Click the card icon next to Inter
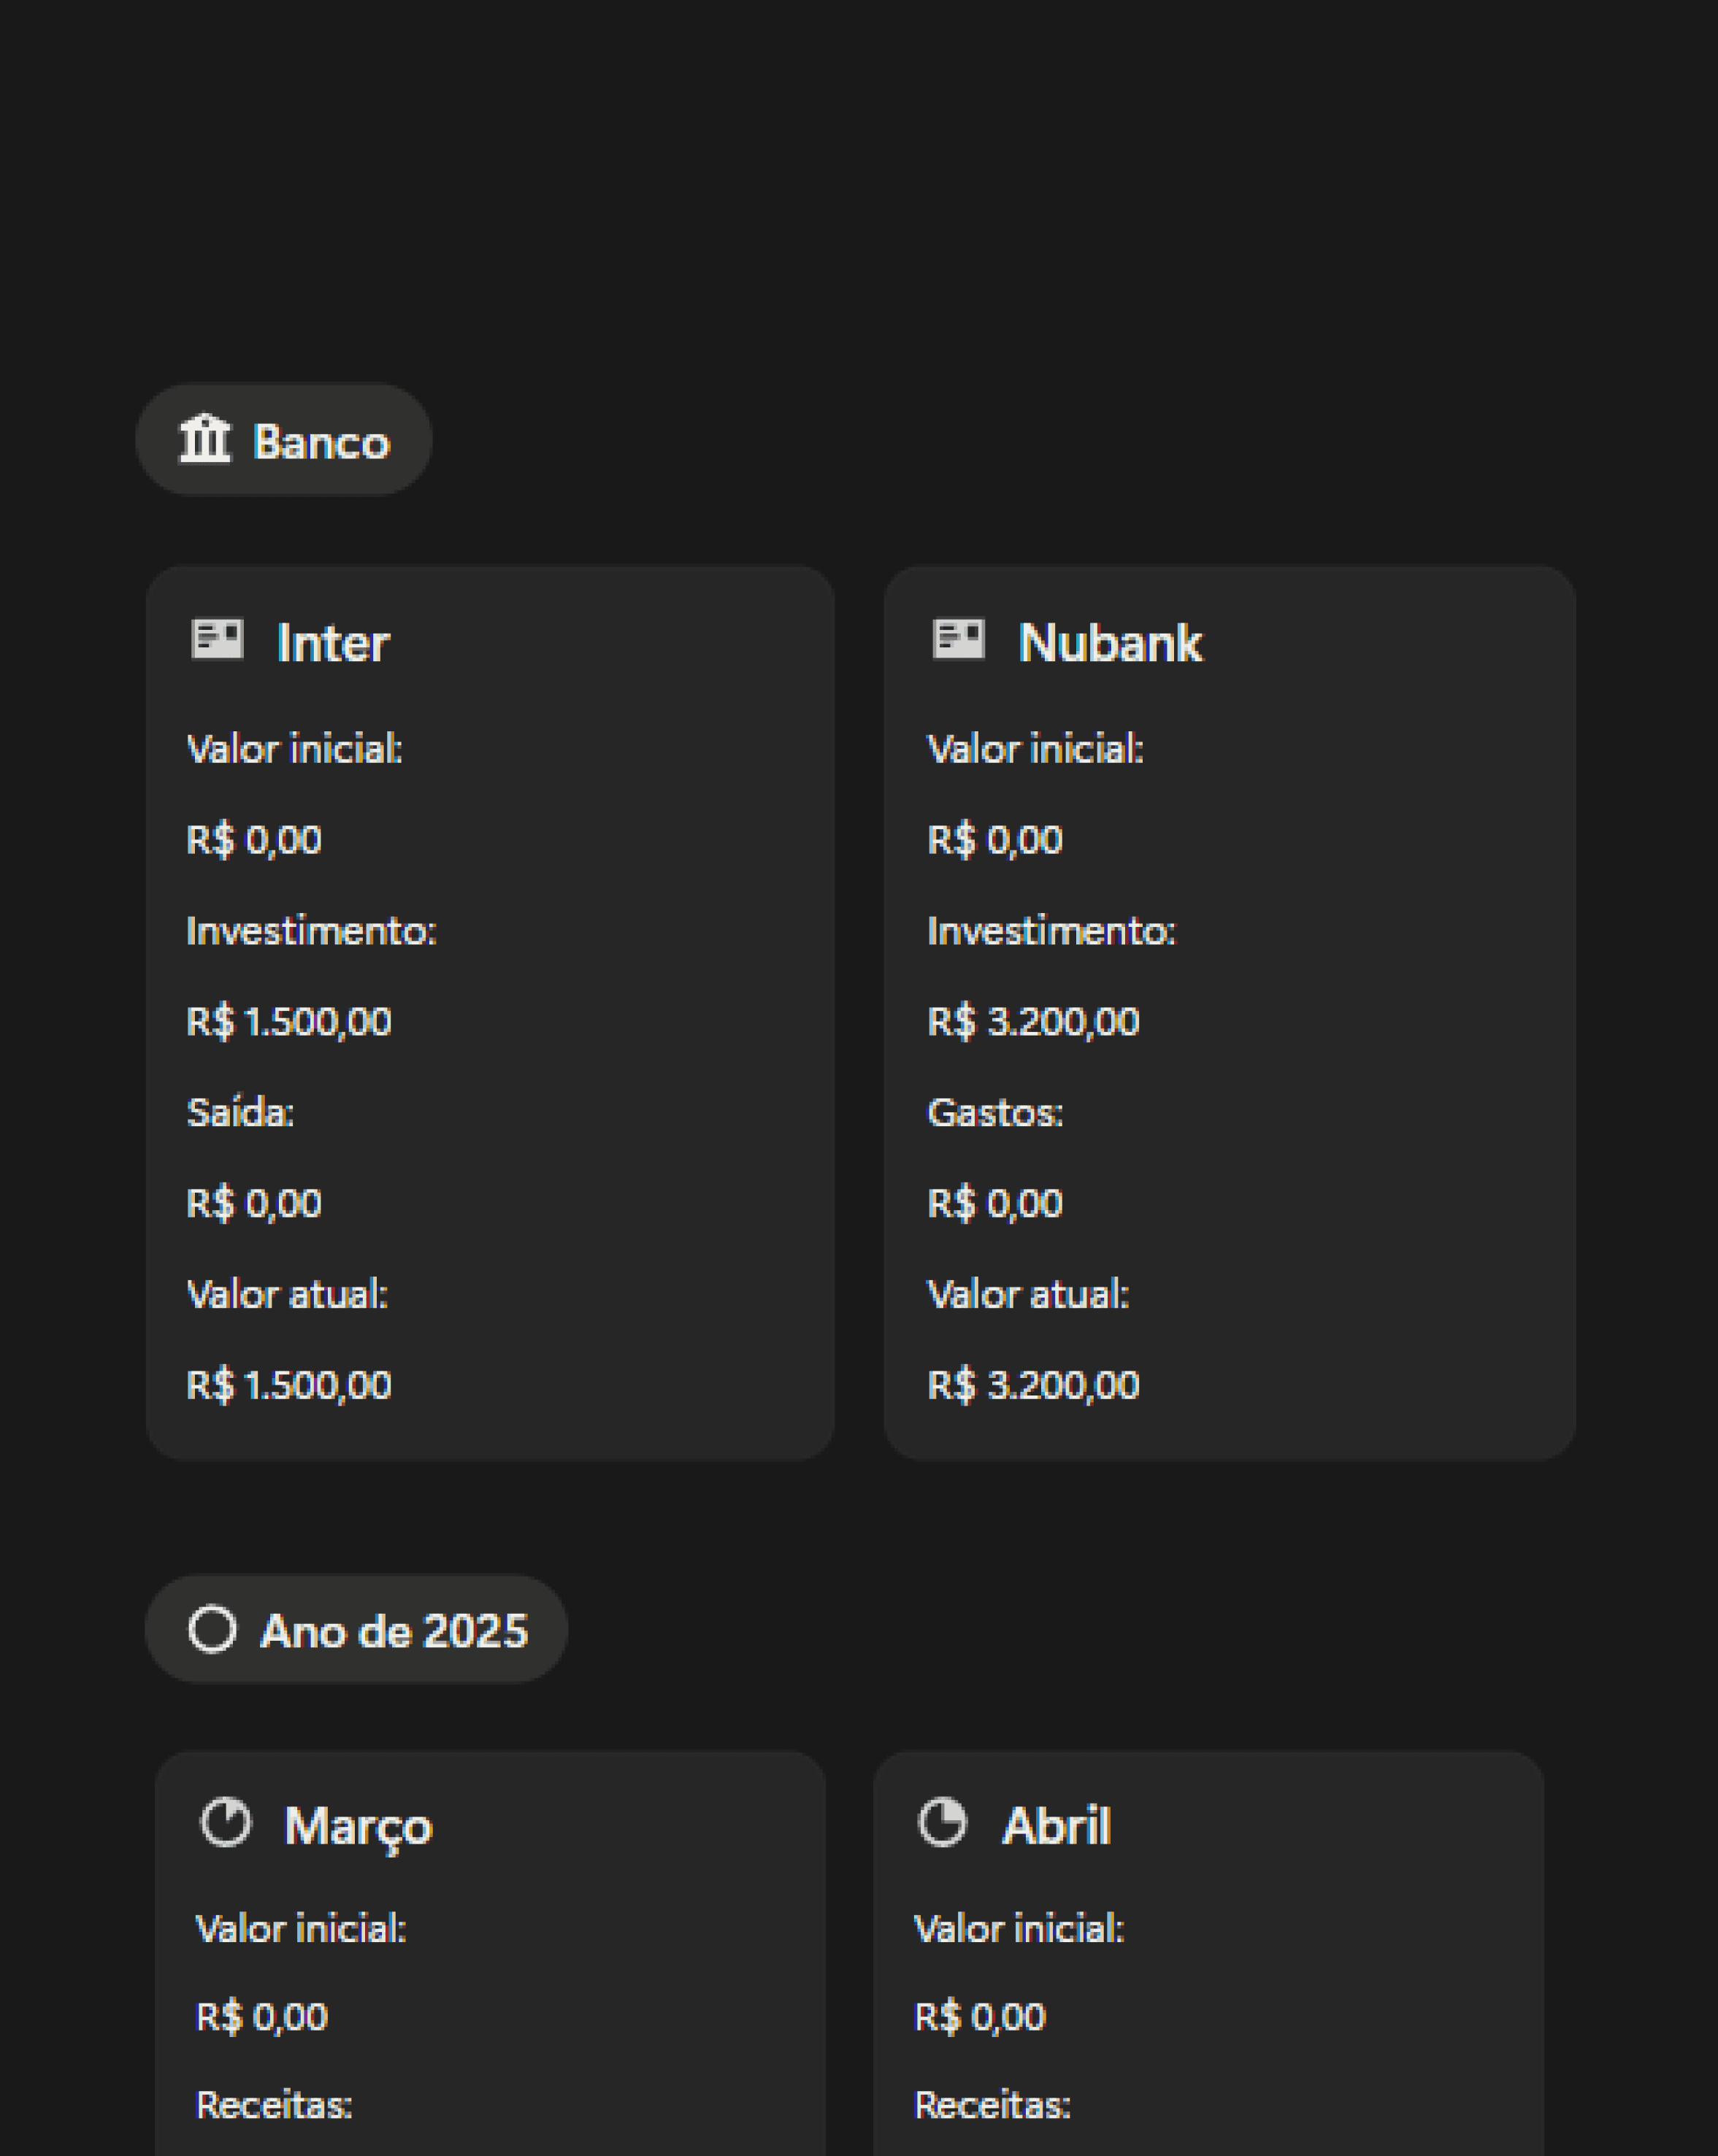The width and height of the screenshot is (1718, 2156). coord(217,640)
